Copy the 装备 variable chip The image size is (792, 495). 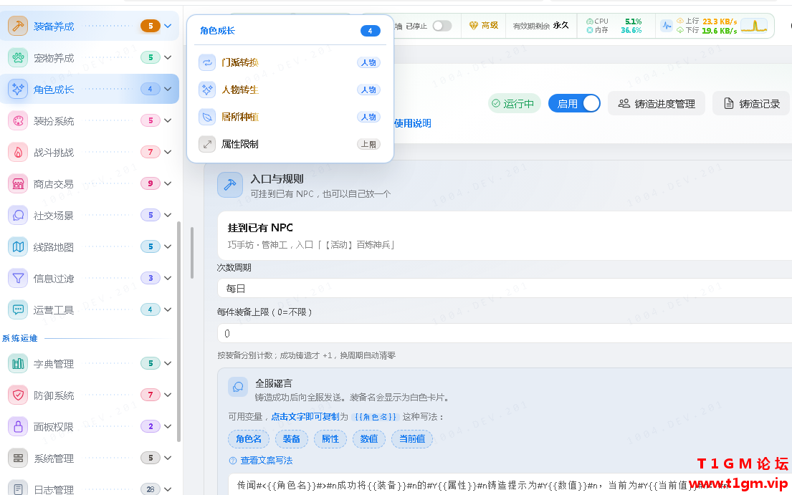click(292, 439)
